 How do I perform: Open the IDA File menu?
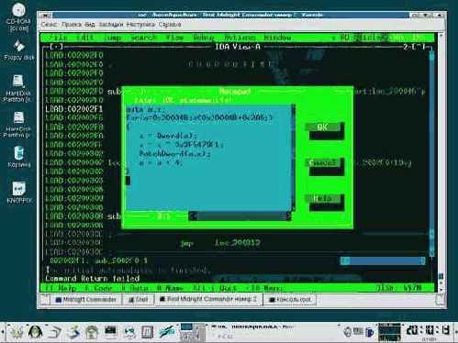pos(58,38)
